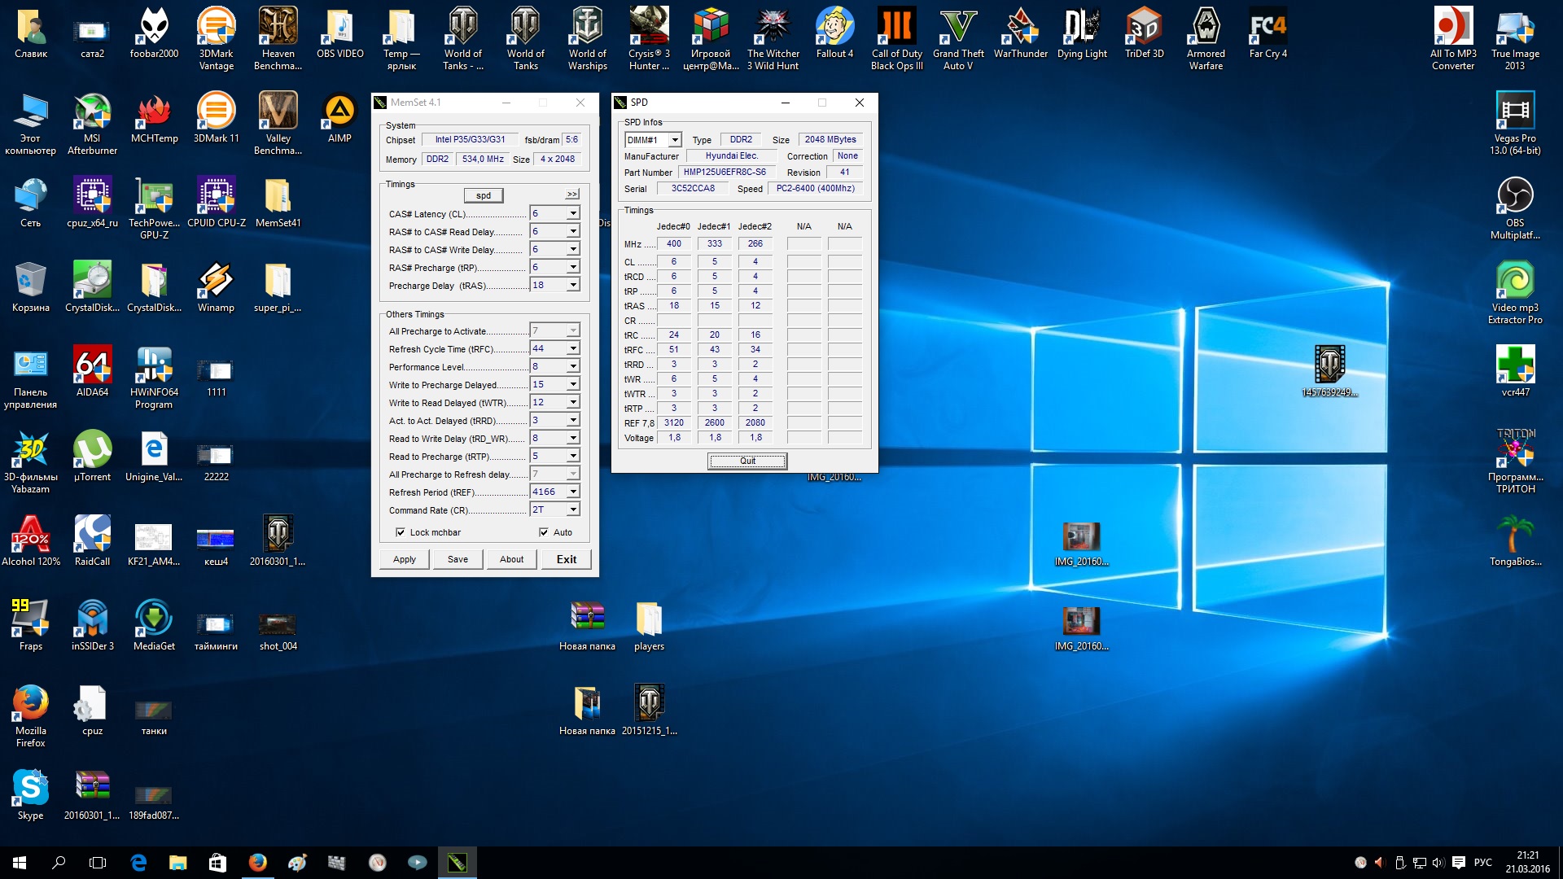Open Mozilla Firefox from the taskbar

pos(257,863)
